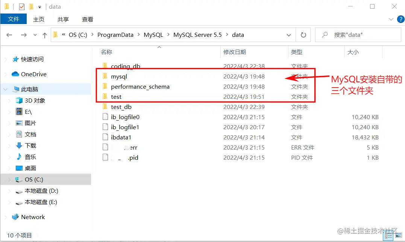405x242 pixels.
Task: Open the Customize Quick Access Toolbar dropdown
Action: click(x=39, y=7)
